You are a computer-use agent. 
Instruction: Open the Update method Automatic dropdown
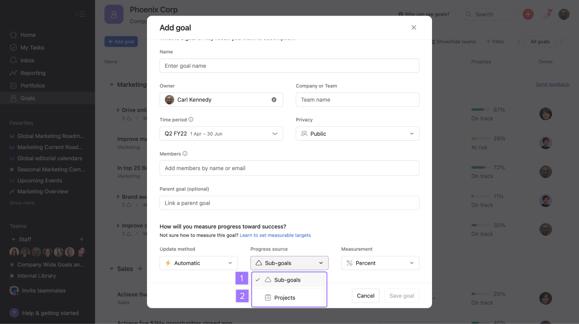pos(199,263)
